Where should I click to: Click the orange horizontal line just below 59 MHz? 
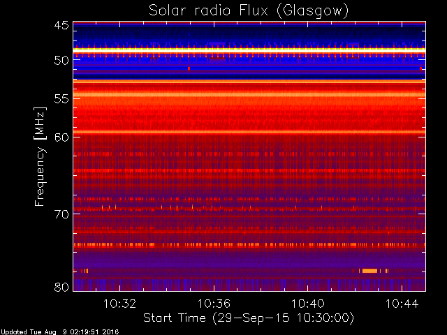click(x=249, y=132)
